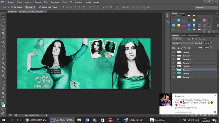Image resolution: width=219 pixels, height=123 pixels.
Task: Select the Dodge tool
Action: pyautogui.click(x=3, y=71)
